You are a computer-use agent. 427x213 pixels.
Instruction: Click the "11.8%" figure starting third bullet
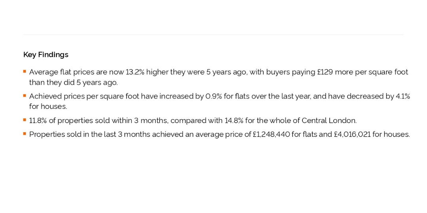pyautogui.click(x=38, y=121)
